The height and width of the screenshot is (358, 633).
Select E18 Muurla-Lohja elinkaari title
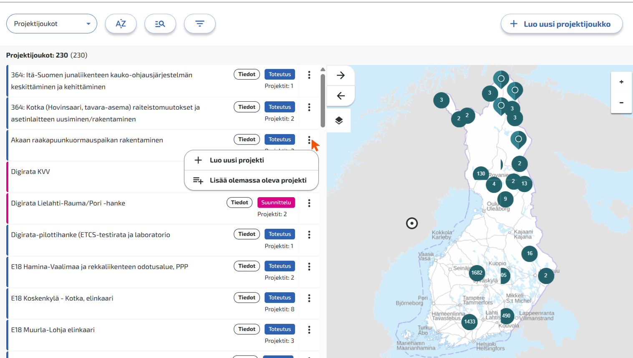click(53, 330)
